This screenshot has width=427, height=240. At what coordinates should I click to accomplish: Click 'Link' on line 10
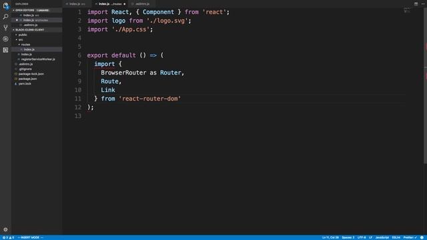pos(108,90)
